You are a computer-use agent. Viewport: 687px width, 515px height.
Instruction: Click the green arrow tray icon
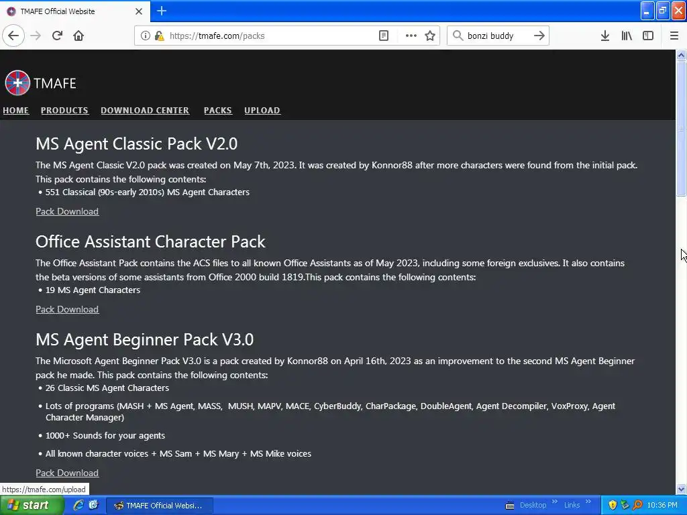625,505
